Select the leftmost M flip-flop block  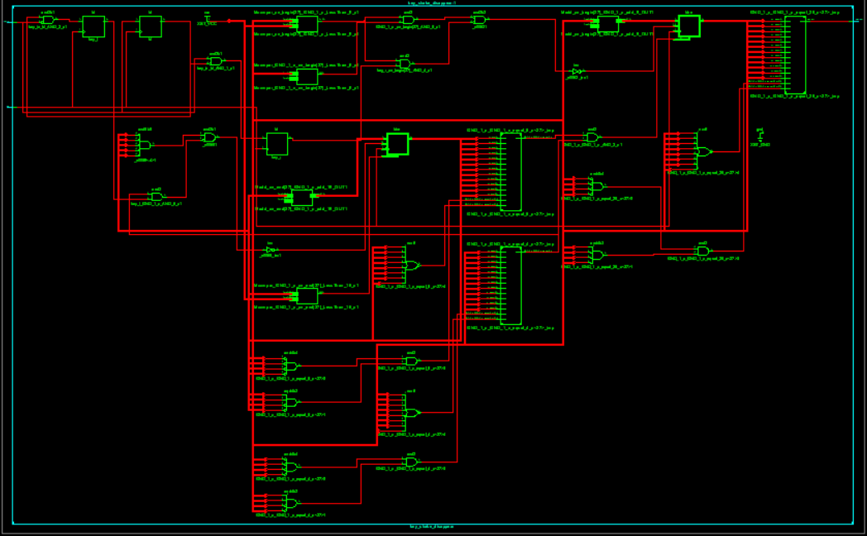coord(93,26)
